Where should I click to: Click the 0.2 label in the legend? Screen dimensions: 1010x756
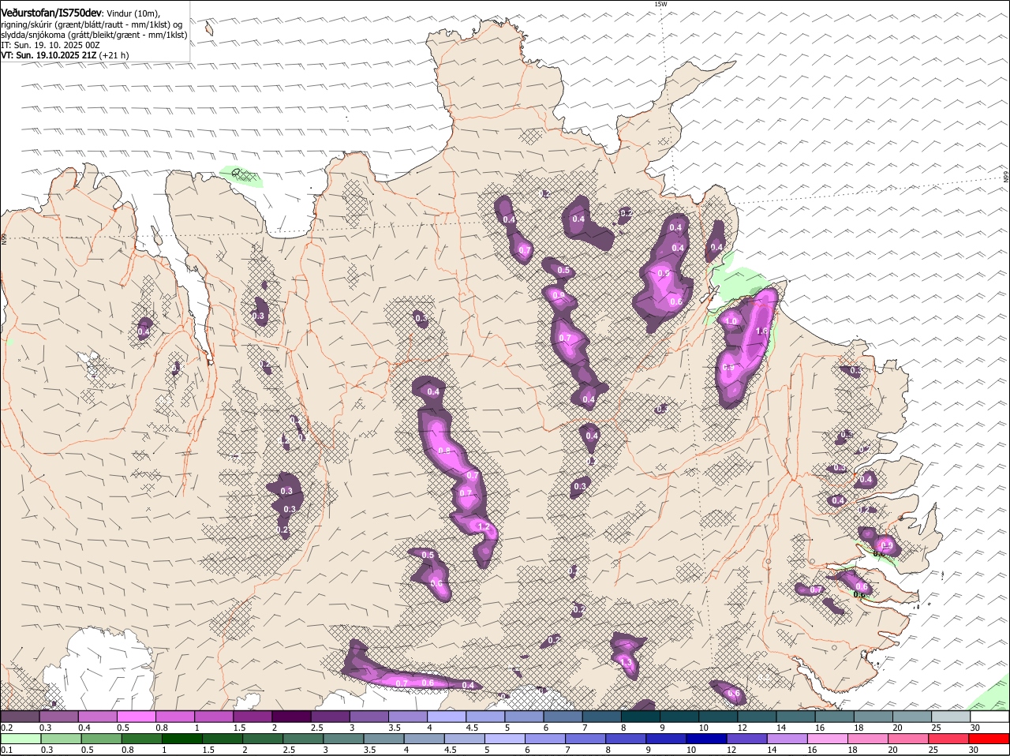[x=6, y=728]
